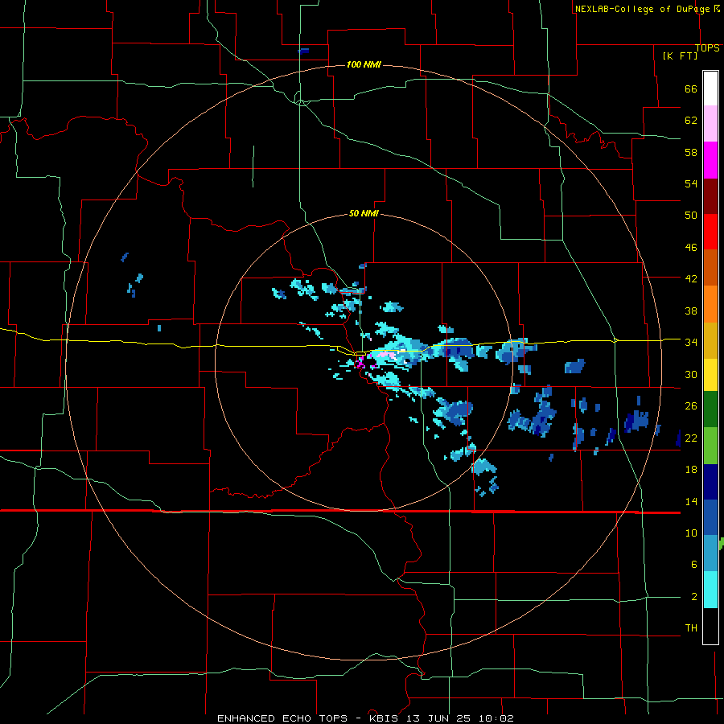724x724 pixels.
Task: Click the '10:02' timestamp
Action: pos(496,718)
